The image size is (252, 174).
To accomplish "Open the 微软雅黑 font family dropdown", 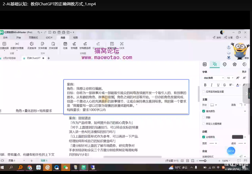I will click(213, 78).
